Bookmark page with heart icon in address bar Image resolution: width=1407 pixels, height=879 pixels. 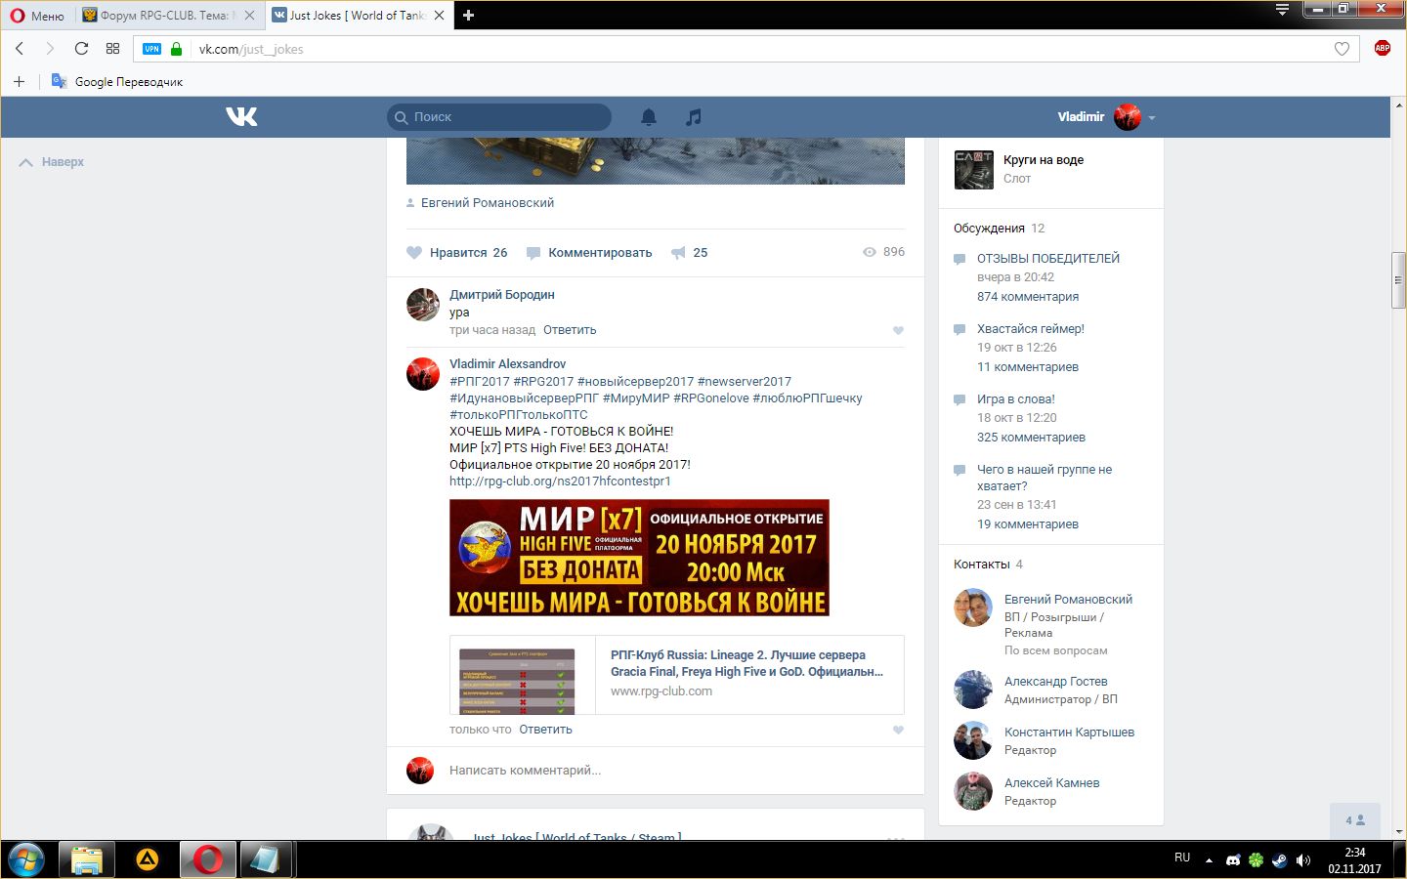[x=1342, y=49]
